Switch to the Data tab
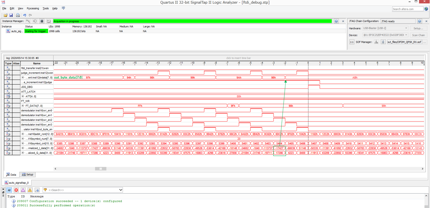This screenshot has width=430, height=208. 11,174
